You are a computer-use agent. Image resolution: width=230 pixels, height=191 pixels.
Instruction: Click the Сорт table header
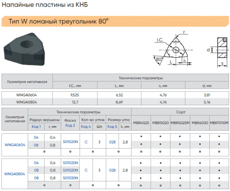click(x=181, y=112)
